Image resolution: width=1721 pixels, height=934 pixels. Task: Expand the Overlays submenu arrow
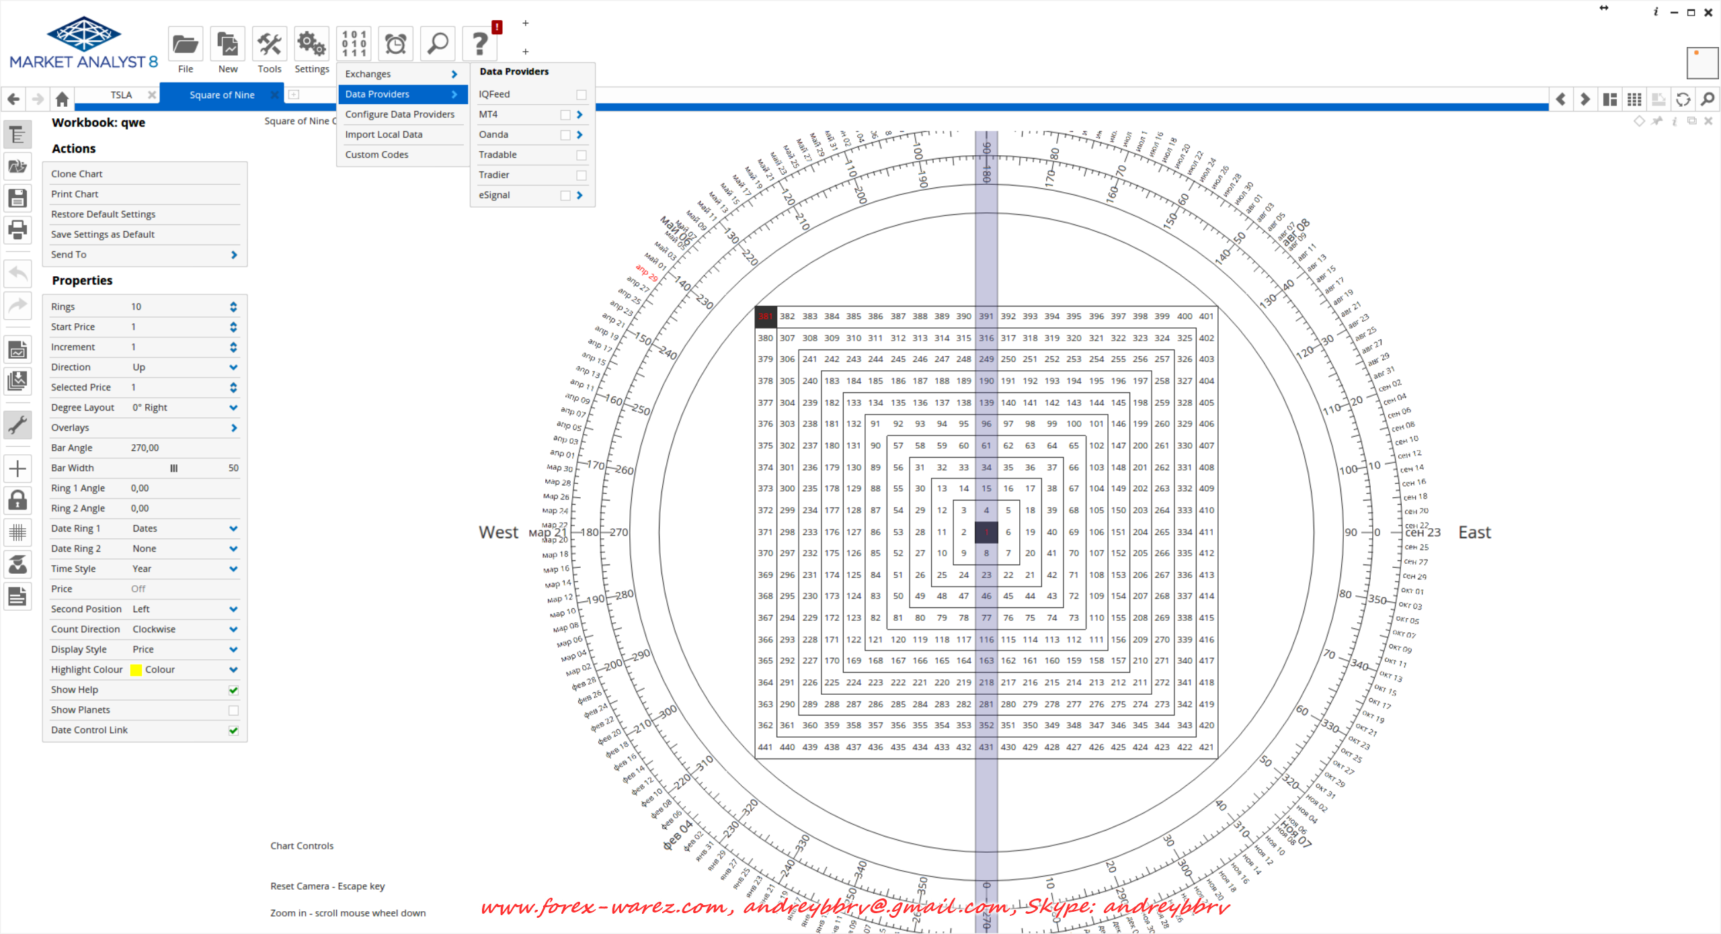point(233,428)
